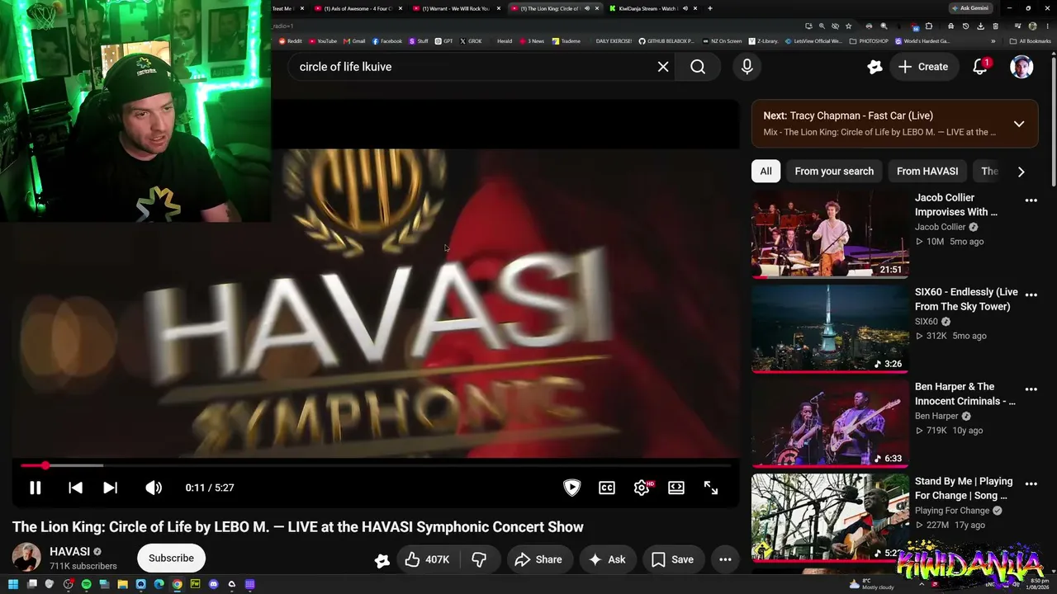Open the 'SIX60 - Endlessly' video title

(966, 299)
